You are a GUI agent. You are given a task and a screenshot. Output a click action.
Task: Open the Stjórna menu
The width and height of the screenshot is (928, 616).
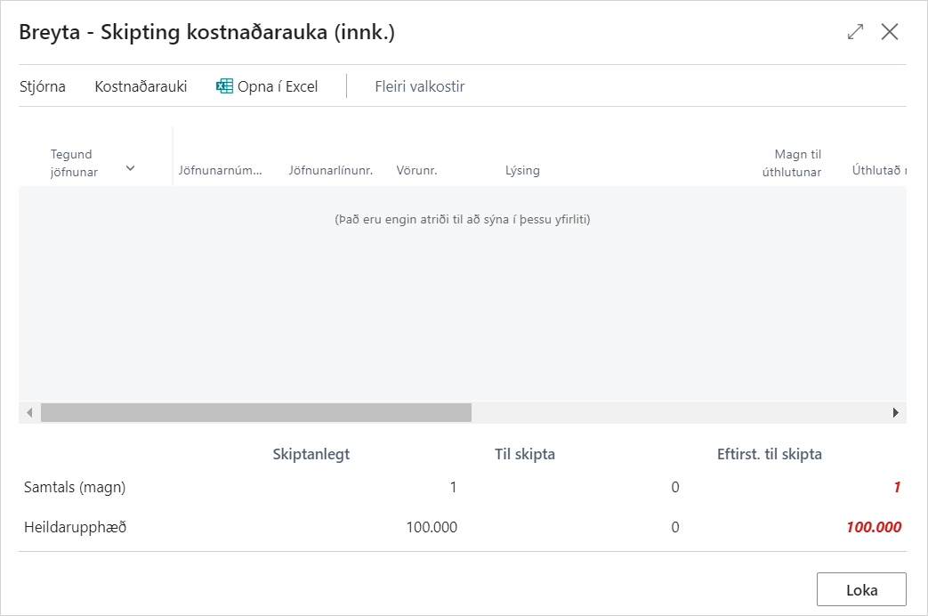tap(42, 86)
